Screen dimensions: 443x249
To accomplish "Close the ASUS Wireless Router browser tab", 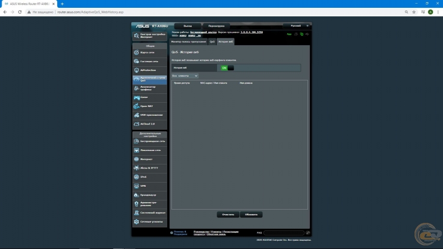I will tap(53, 4).
